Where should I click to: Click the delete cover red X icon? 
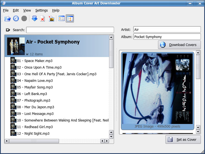43,18
